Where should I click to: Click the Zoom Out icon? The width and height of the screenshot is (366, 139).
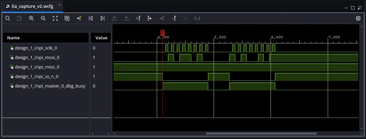coord(43,18)
